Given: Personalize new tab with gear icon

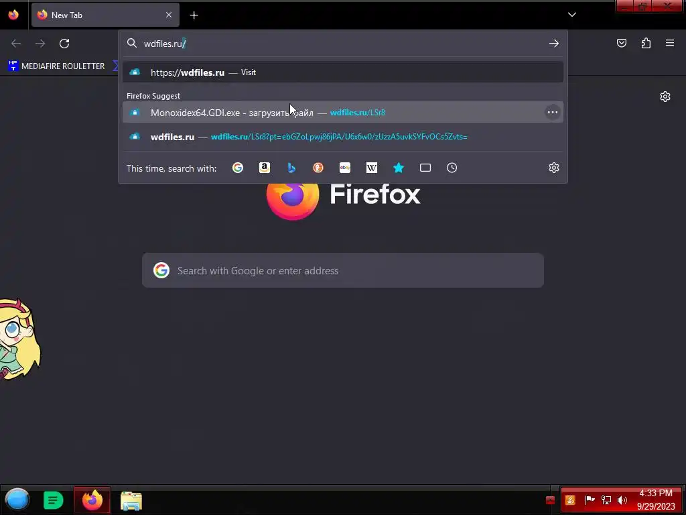Looking at the screenshot, I should pos(665,97).
